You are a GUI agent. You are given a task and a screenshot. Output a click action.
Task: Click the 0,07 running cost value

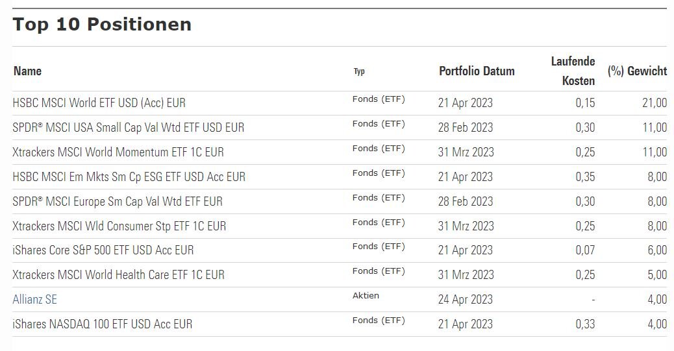tap(585, 250)
